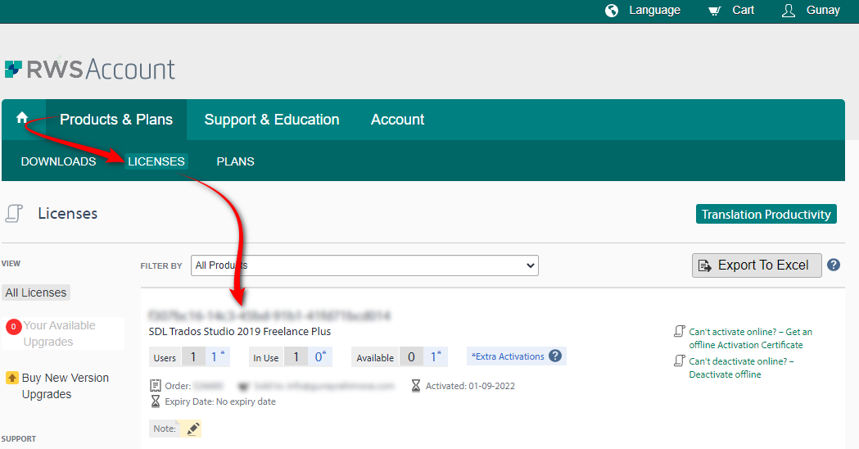
Task: Click the Order document icon
Action: coord(156,385)
